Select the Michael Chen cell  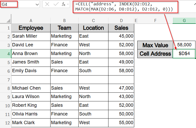pos(31,88)
